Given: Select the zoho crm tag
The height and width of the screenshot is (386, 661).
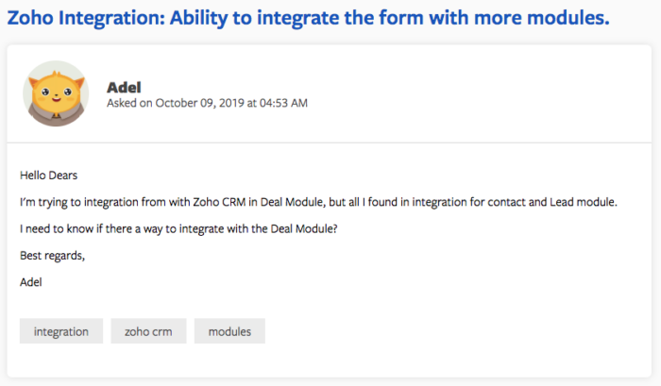Looking at the screenshot, I should 146,331.
